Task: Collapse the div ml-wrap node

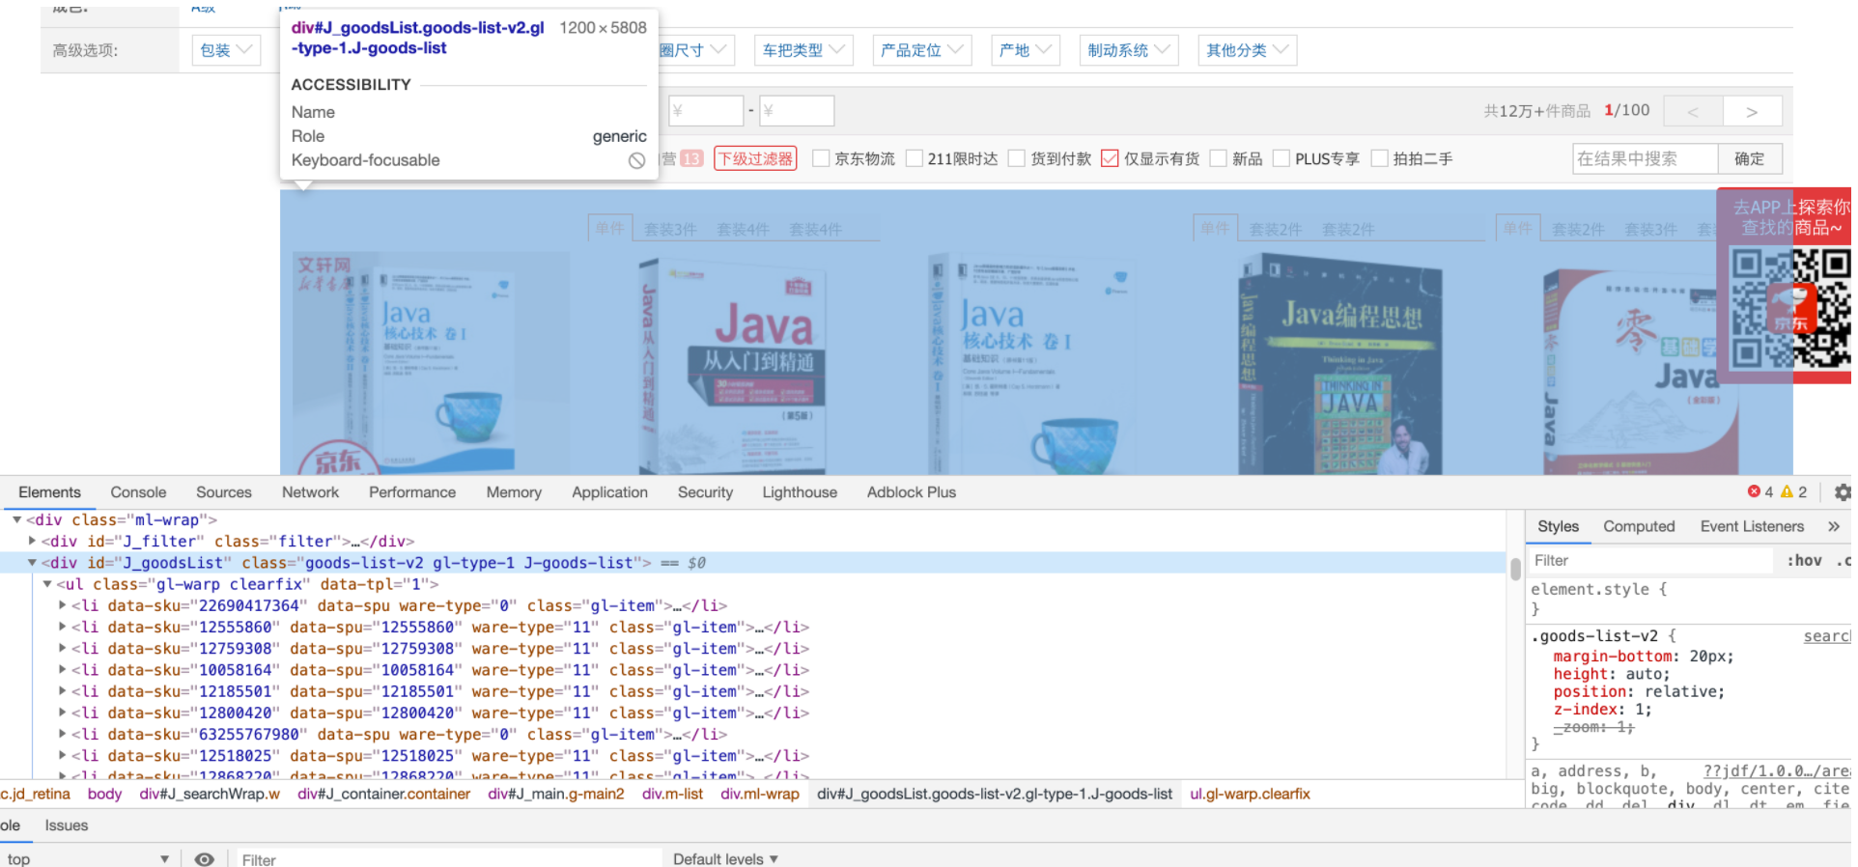Action: (x=16, y=519)
